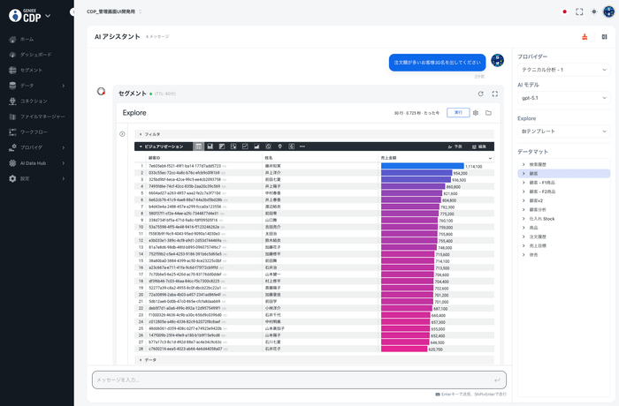Select the table visualization type icon

[199, 146]
